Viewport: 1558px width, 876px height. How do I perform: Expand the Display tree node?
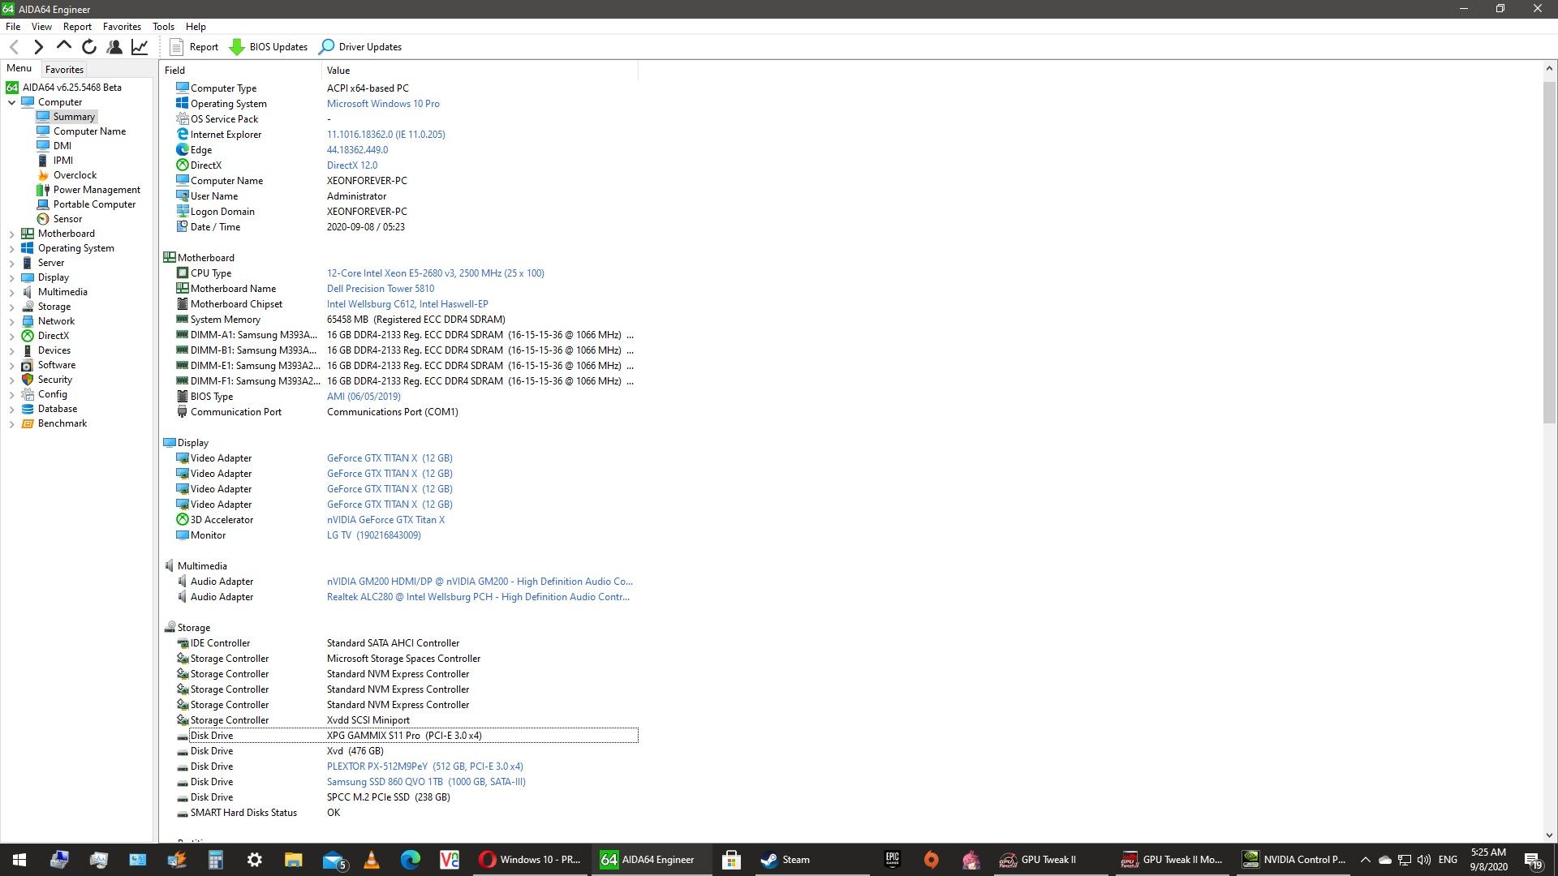point(12,277)
